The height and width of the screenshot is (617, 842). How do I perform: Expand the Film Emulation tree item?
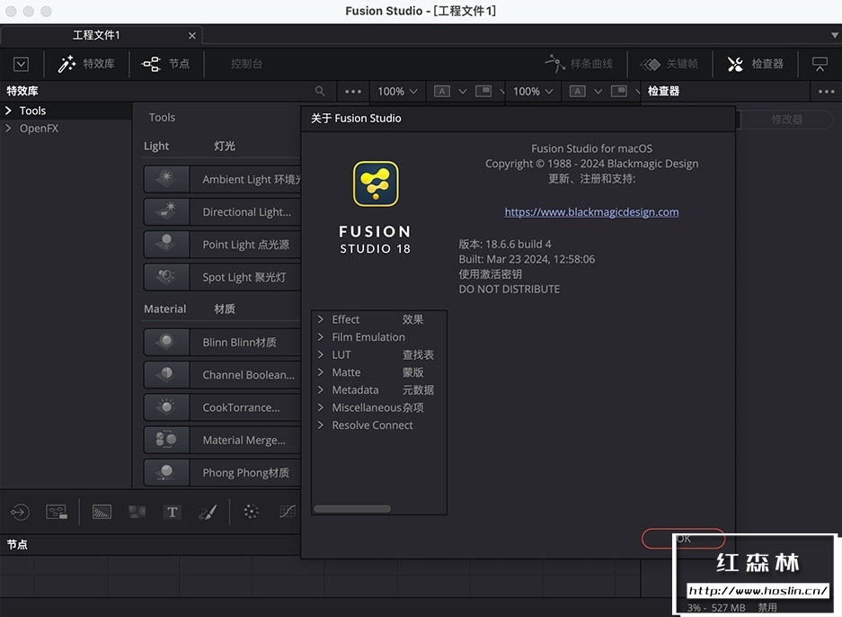click(x=321, y=337)
